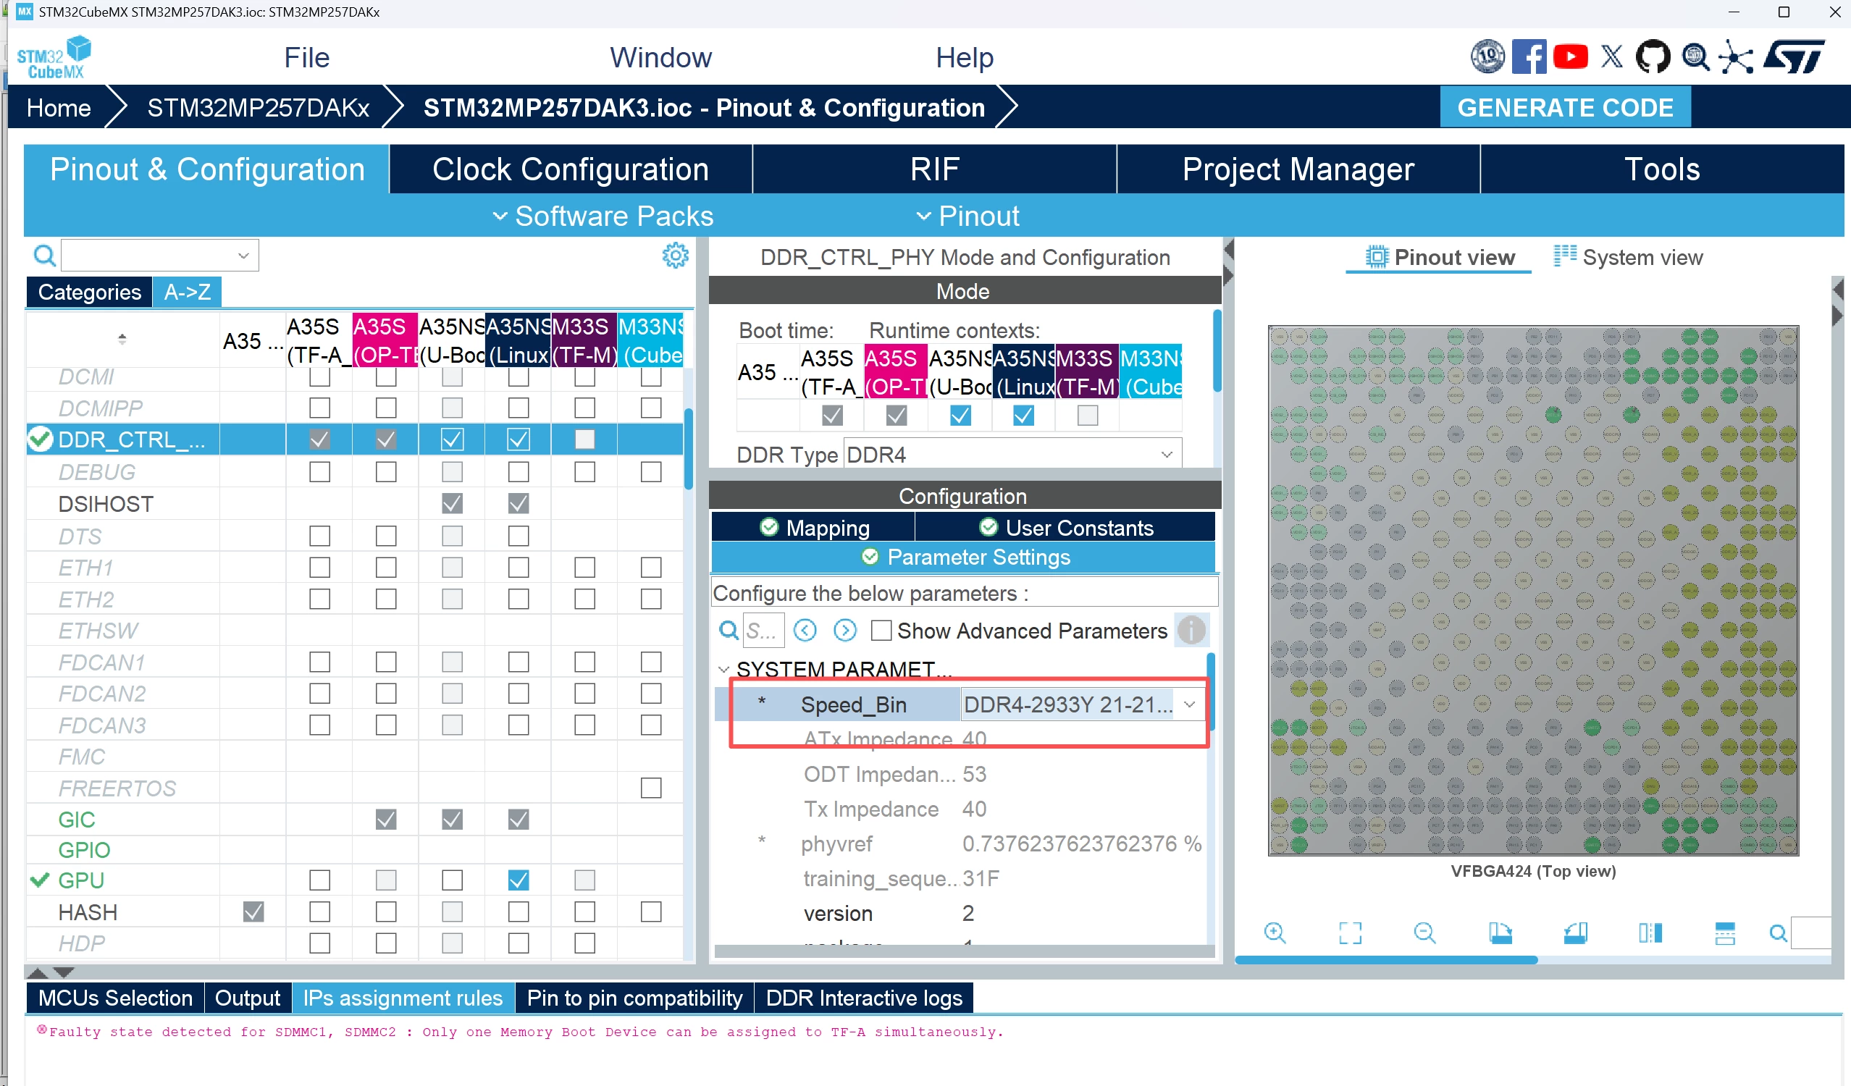
Task: Click the ST logo icon
Action: (x=1794, y=56)
